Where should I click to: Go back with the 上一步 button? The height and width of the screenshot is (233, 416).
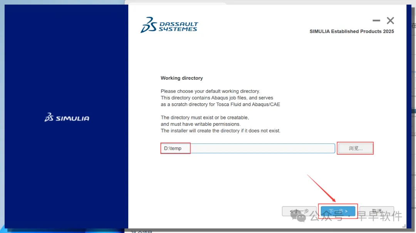pos(299,211)
